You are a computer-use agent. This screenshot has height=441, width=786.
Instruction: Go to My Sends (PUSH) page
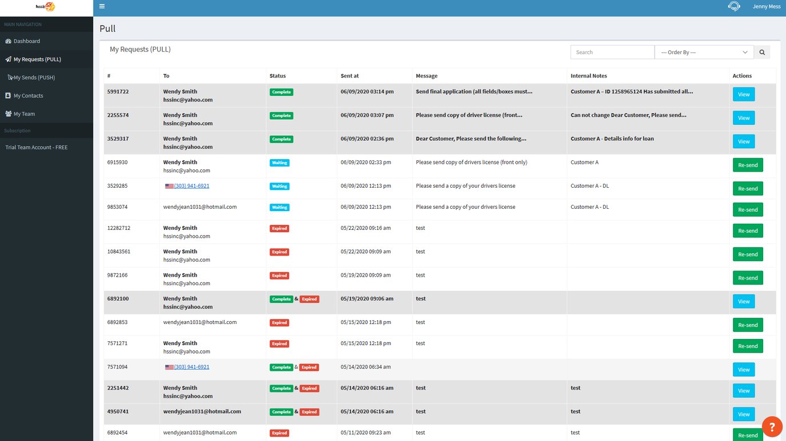34,78
